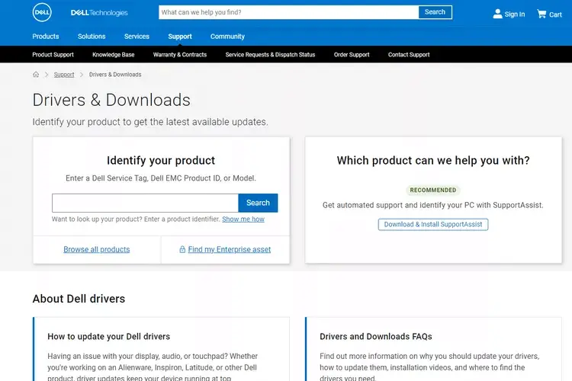Focus the top site search field

(x=288, y=12)
